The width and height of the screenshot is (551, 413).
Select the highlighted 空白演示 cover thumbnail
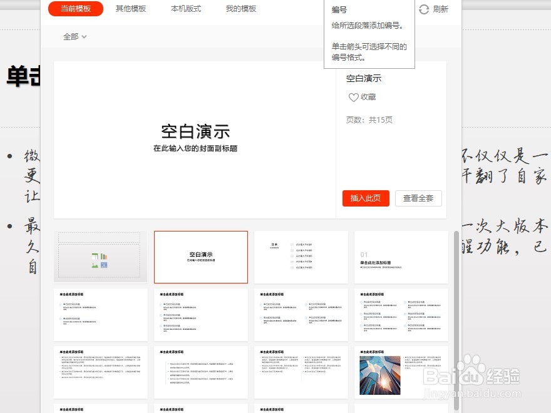point(200,257)
